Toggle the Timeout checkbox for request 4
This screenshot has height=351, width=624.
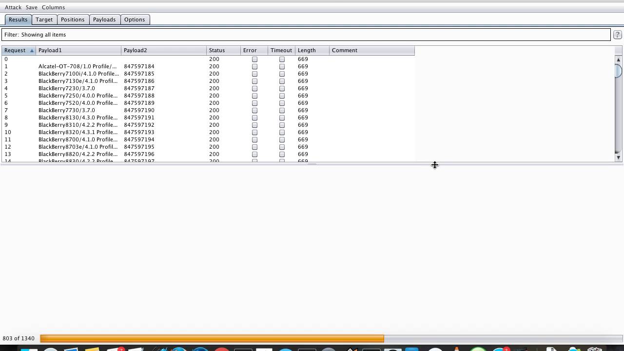(x=282, y=88)
